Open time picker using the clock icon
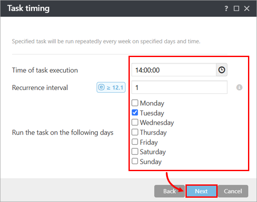 click(x=221, y=70)
